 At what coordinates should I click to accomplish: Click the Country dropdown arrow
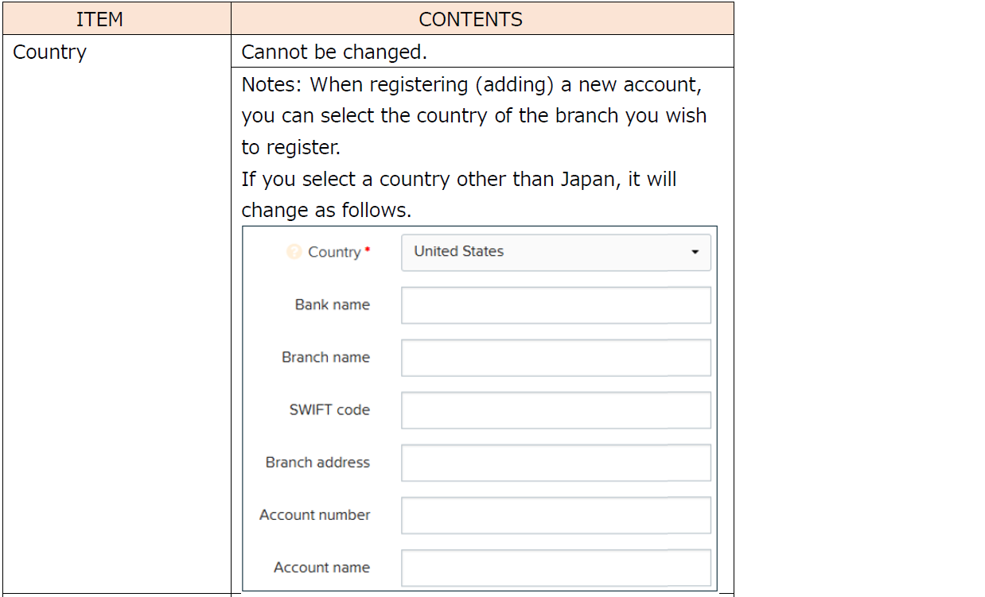(695, 252)
